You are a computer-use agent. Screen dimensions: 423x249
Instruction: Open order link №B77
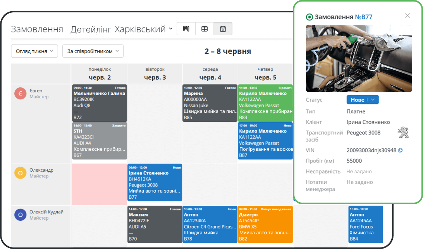pos(364,17)
